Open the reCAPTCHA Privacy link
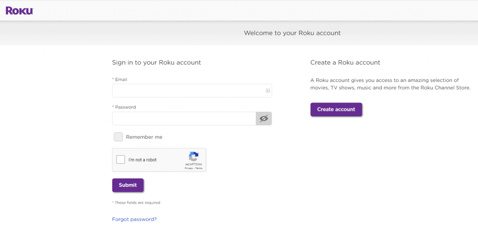The width and height of the screenshot is (478, 238). [x=189, y=168]
